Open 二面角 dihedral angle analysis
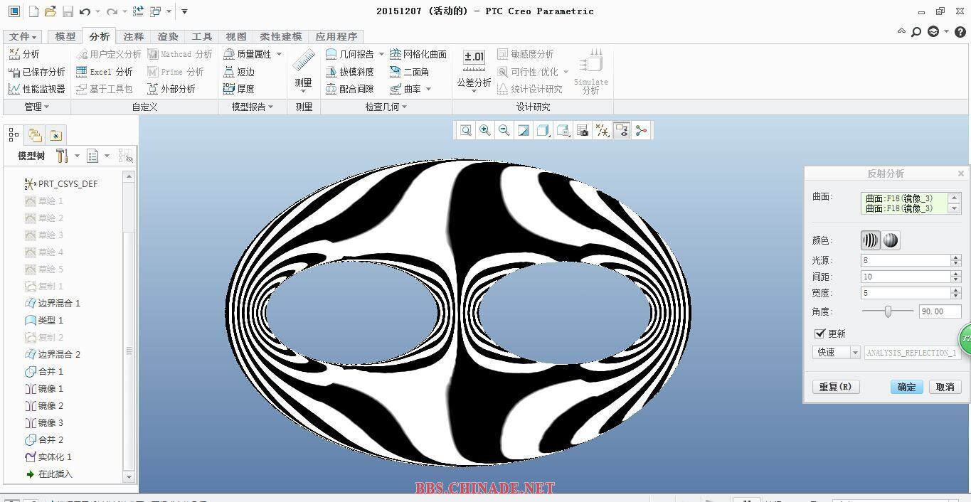Screen dimensions: 971x502 click(x=410, y=72)
